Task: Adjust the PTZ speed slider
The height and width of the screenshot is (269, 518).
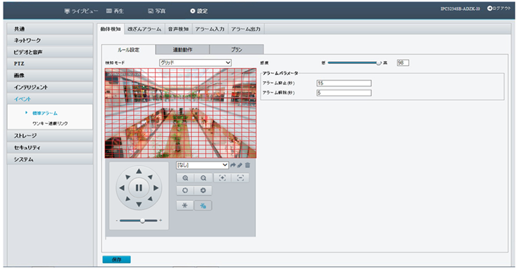Action: click(142, 221)
